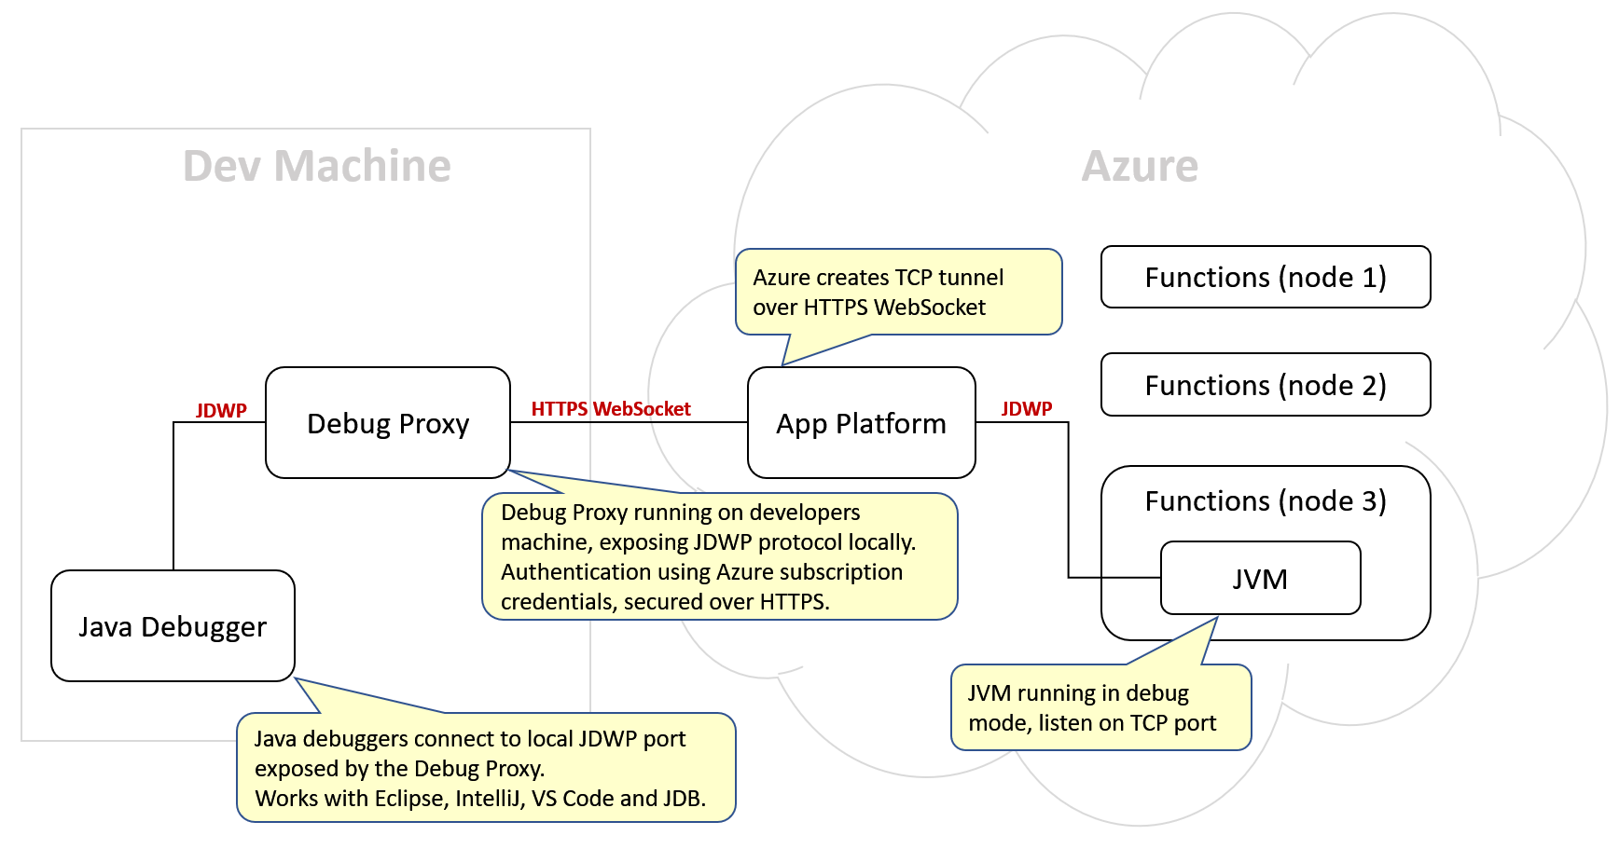Select the Azure cloud heading

click(1139, 167)
